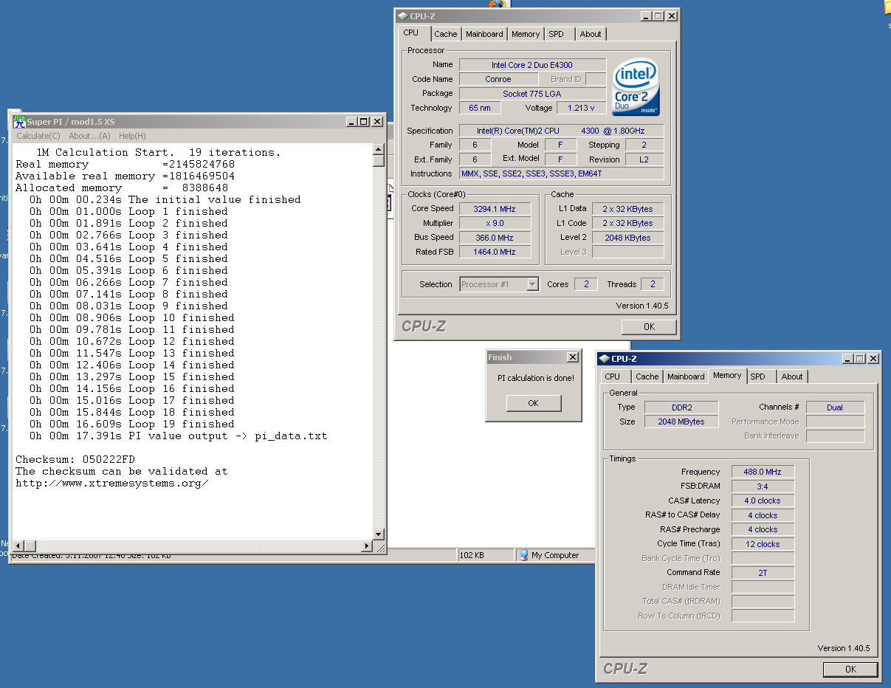
Task: Click the Intel Core 2 Duo logo
Action: click(636, 87)
